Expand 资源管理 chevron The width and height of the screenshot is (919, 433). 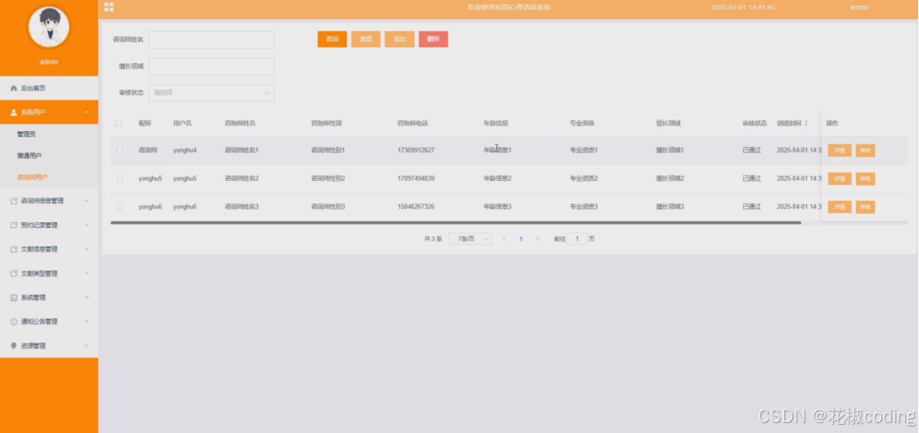click(x=86, y=346)
